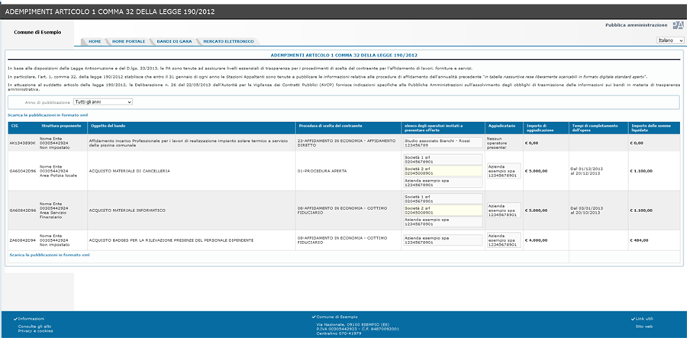Click Pubblica amministrazione label
The height and width of the screenshot is (338, 687).
click(x=637, y=25)
